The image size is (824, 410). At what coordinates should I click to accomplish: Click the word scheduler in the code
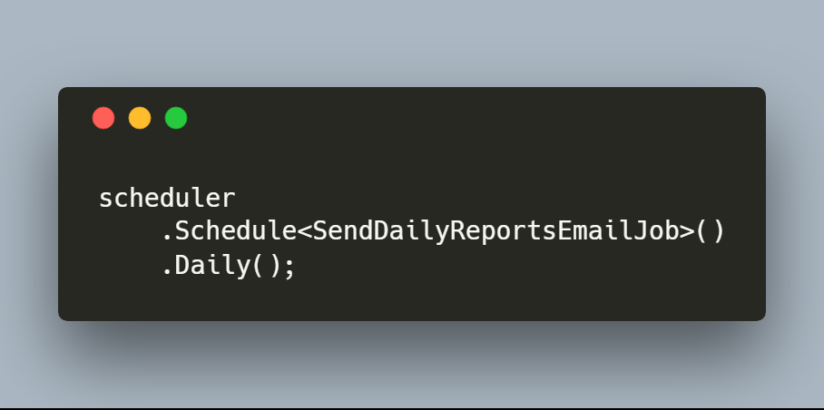click(167, 198)
